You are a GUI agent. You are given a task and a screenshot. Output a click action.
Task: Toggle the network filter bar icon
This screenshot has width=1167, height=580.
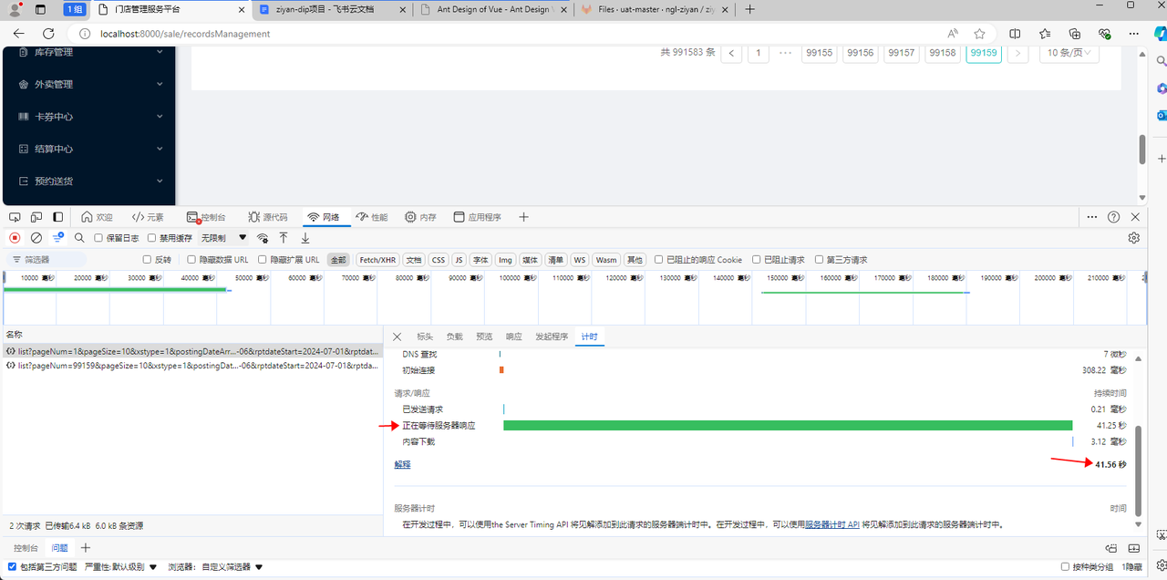tap(58, 237)
